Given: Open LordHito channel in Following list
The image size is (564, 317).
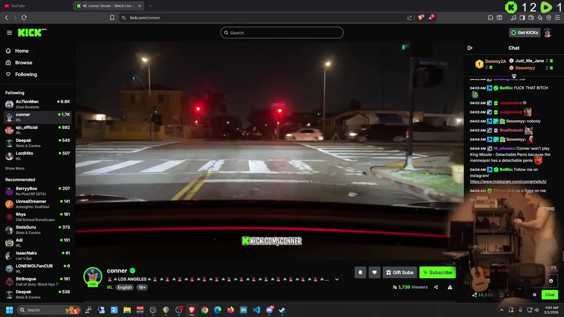Looking at the screenshot, I should click(37, 156).
